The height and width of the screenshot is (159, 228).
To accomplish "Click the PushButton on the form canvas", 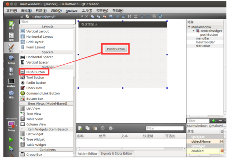I will (x=116, y=49).
